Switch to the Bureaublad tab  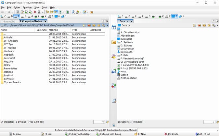tap(9, 21)
